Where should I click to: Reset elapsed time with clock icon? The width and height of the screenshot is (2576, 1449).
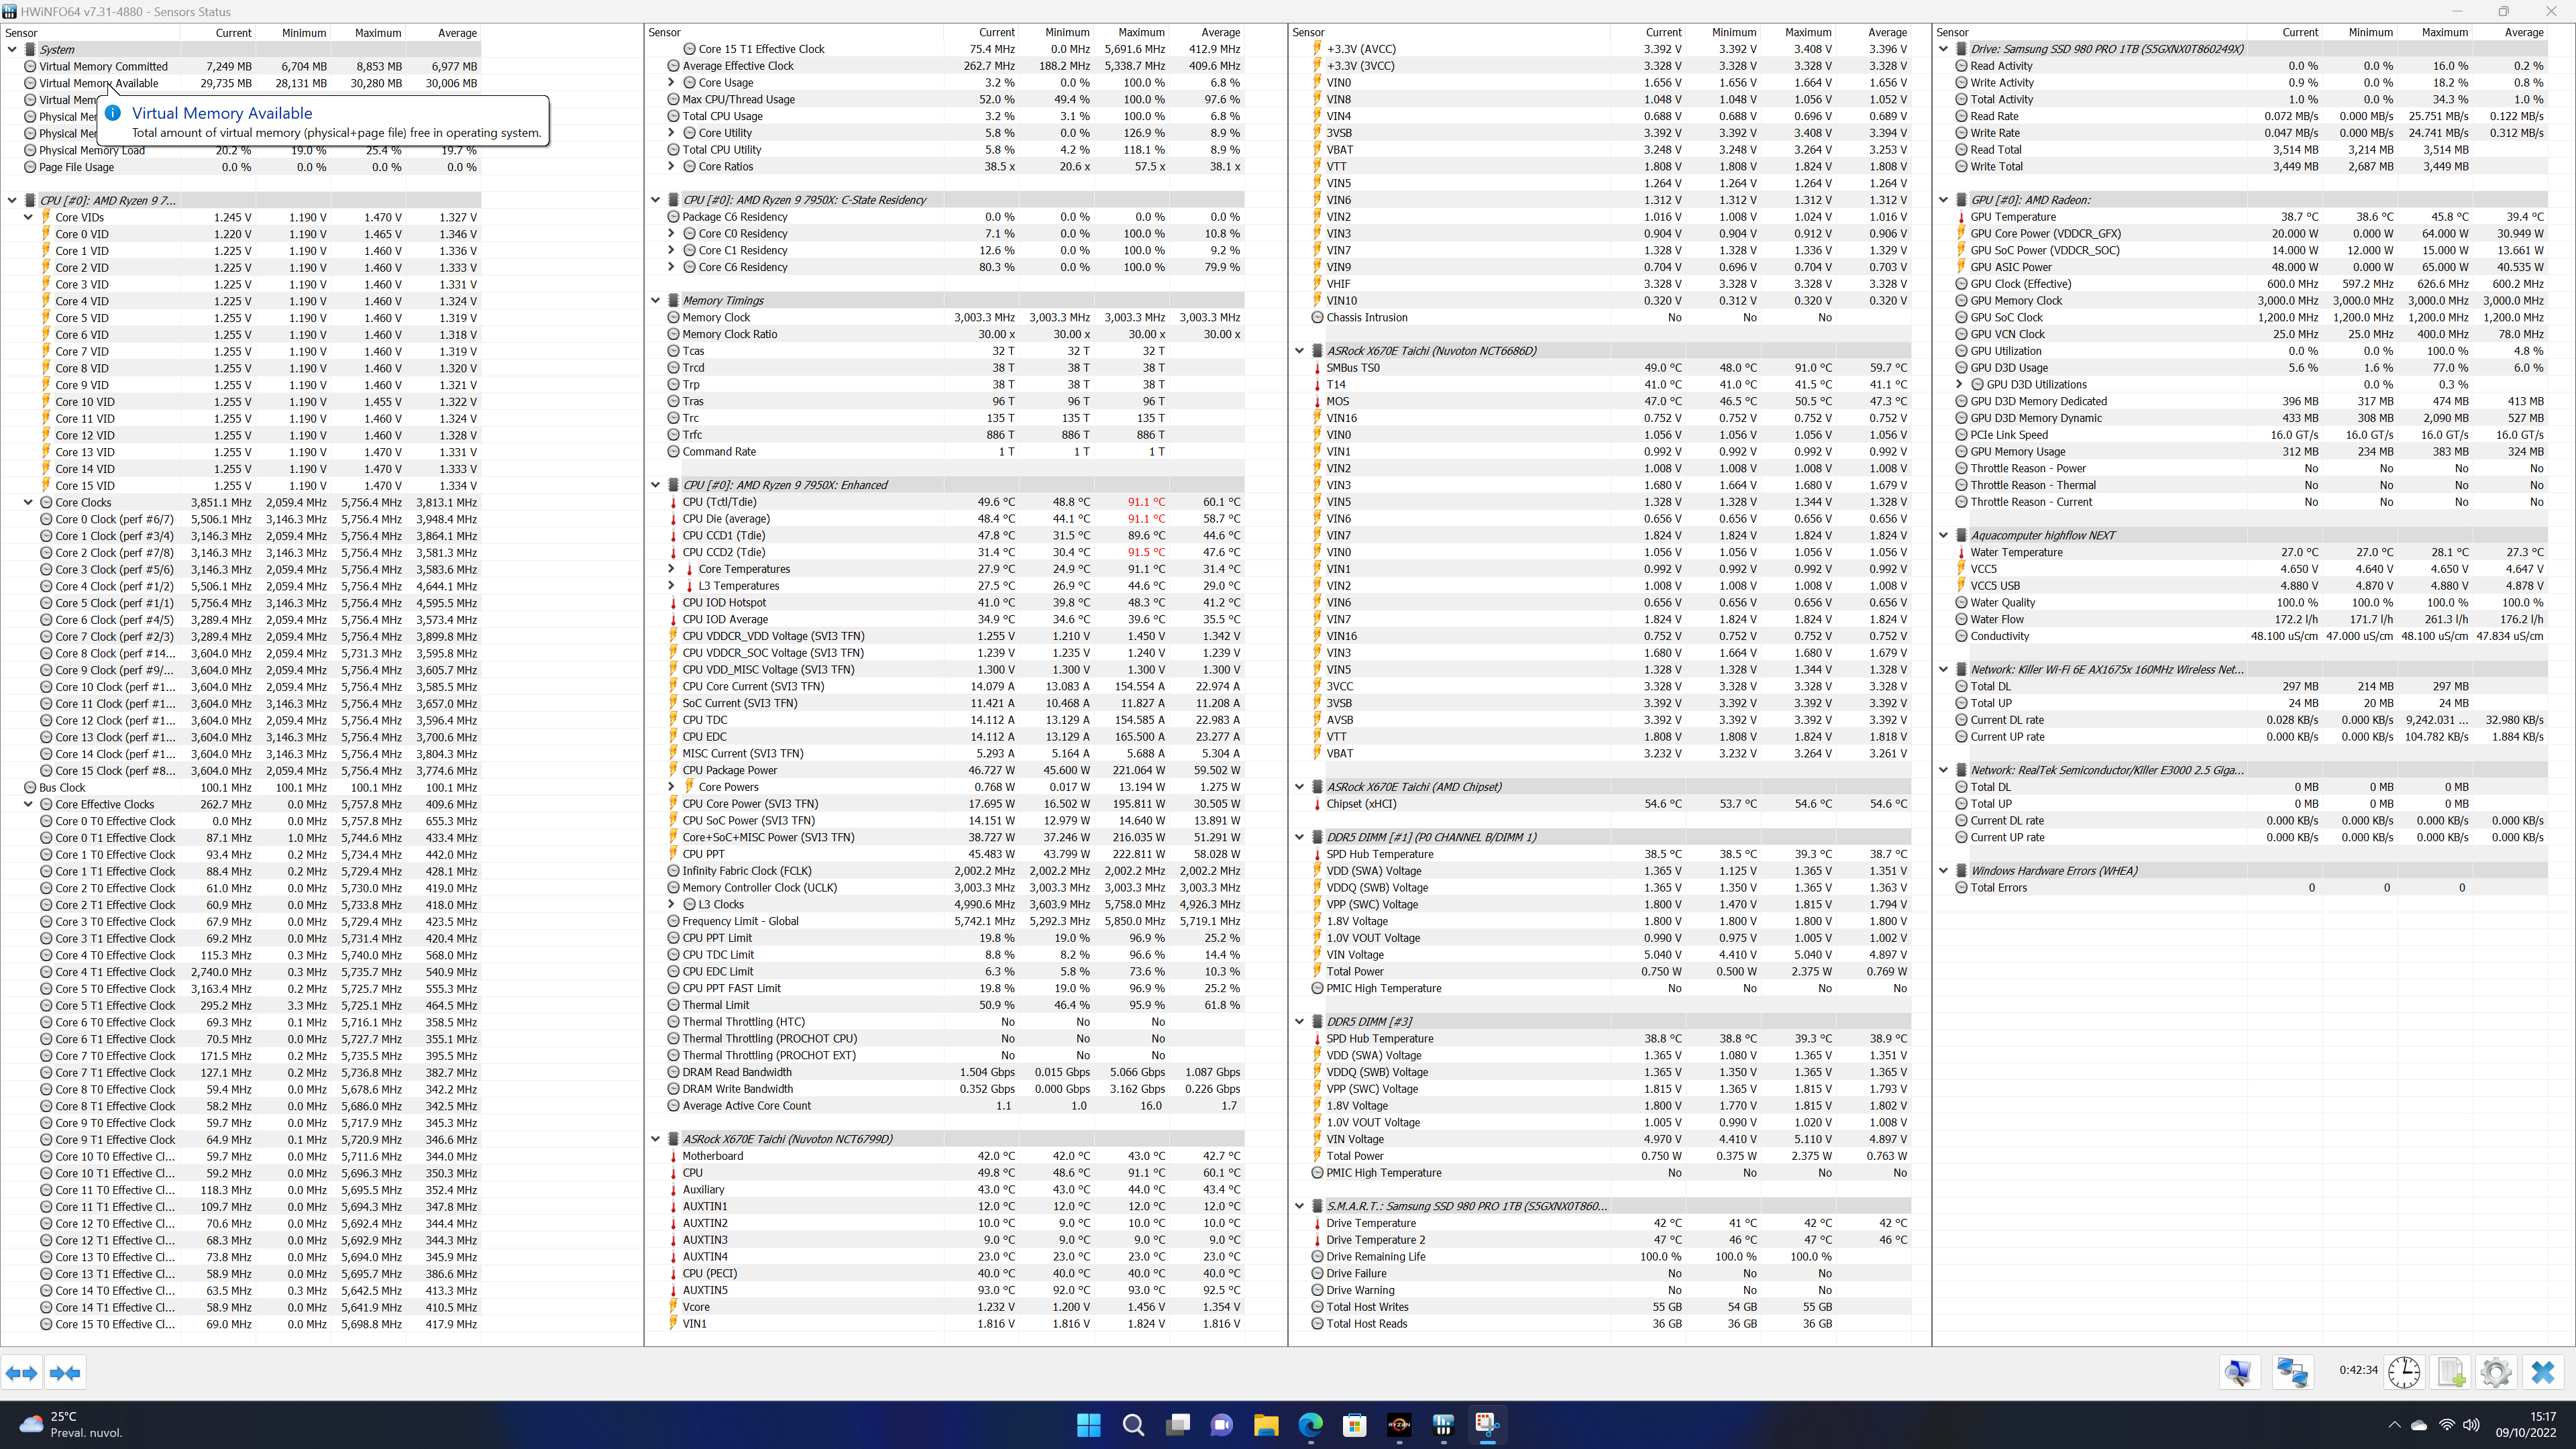click(2404, 1372)
